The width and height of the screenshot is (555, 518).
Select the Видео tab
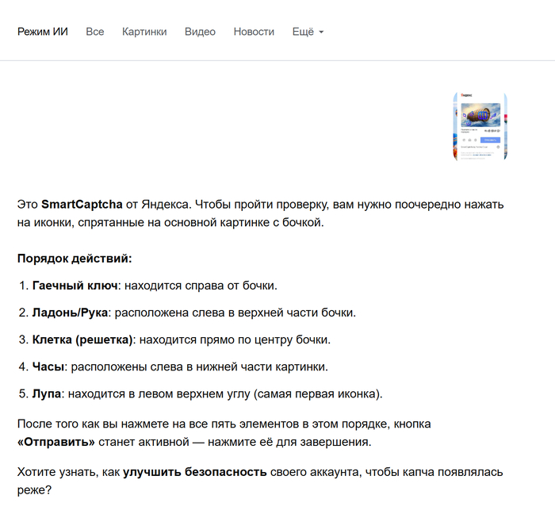(x=200, y=32)
